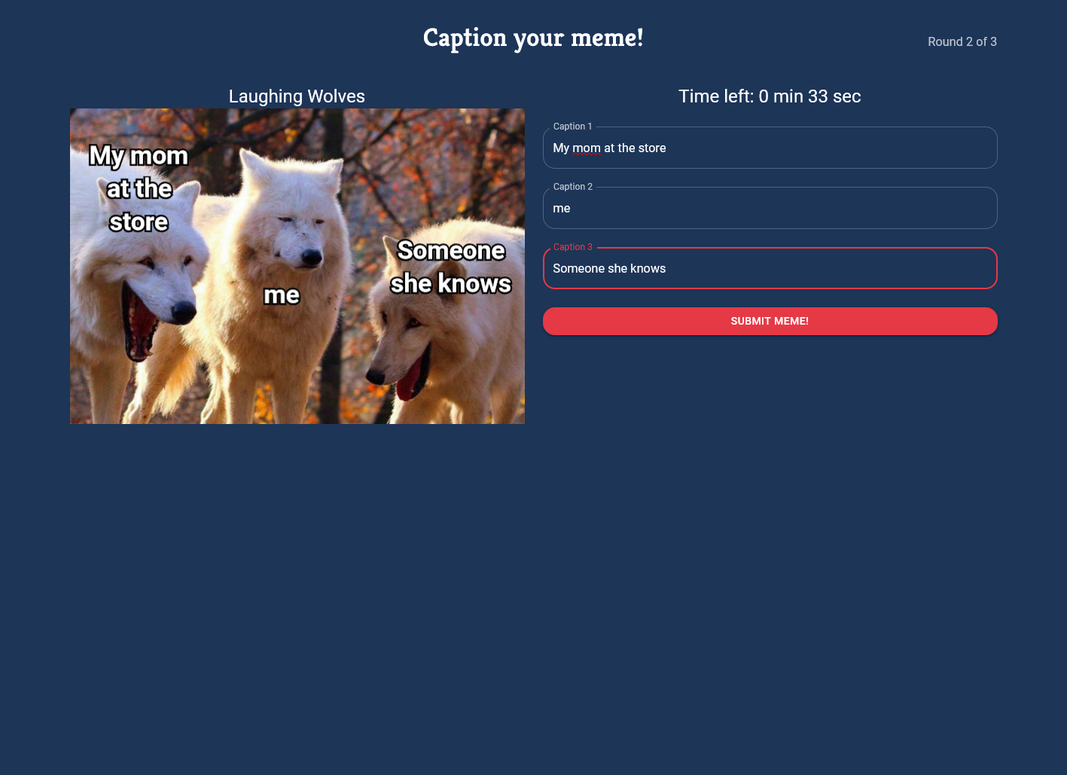Screen dimensions: 1067x775
Task: Click the small "Caption 2" floating label
Action: click(x=572, y=187)
